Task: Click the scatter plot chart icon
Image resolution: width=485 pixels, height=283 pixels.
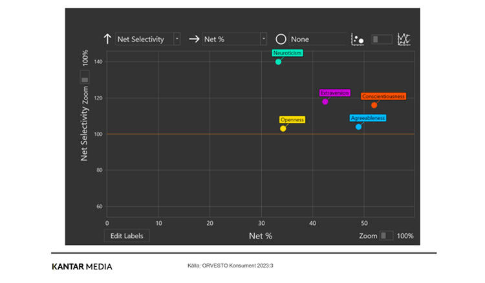Action: point(358,39)
